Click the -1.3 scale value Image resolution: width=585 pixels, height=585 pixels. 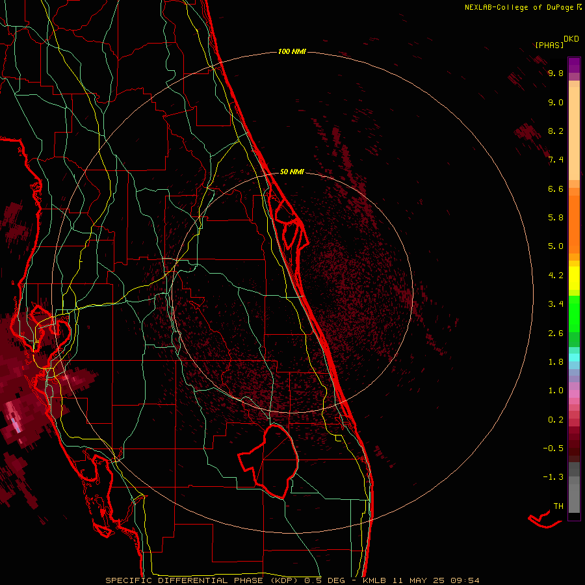point(553,477)
